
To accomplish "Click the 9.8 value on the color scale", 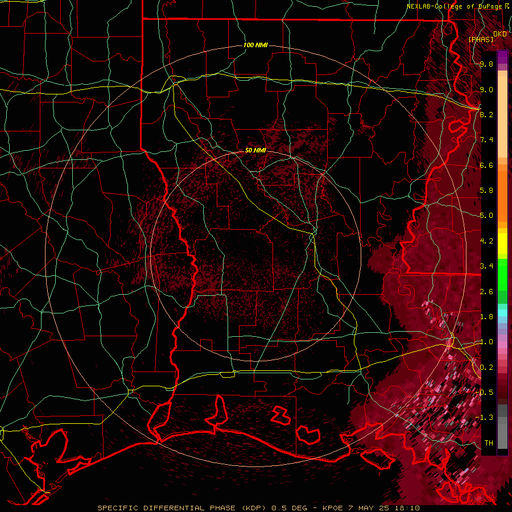I will pos(486,64).
